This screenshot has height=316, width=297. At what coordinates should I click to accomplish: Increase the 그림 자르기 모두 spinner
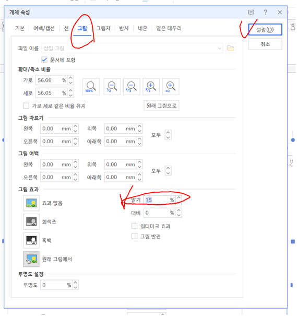point(168,132)
